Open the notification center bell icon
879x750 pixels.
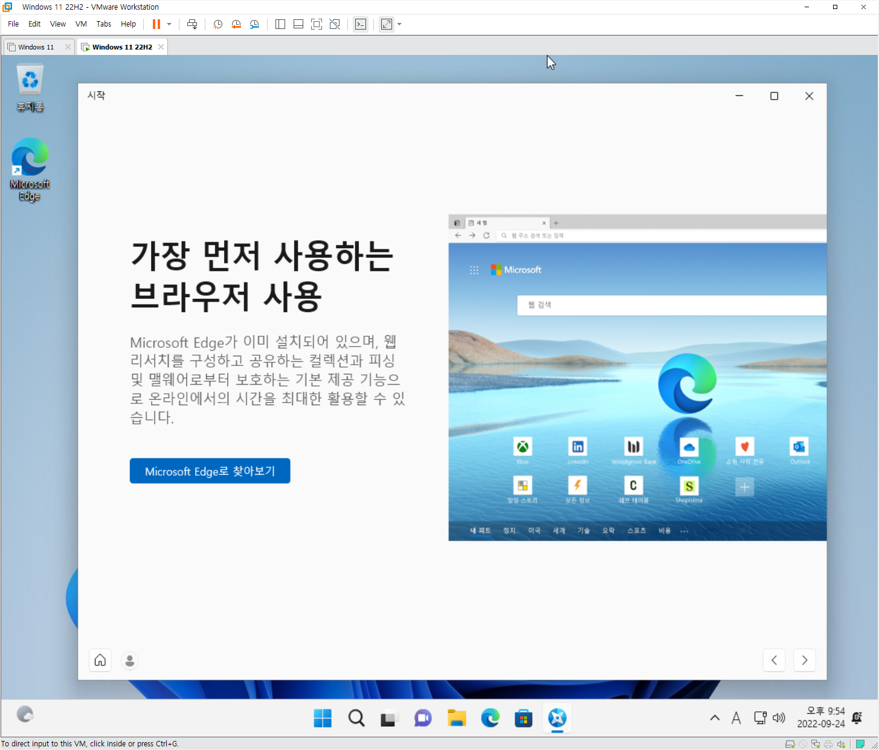pos(857,718)
